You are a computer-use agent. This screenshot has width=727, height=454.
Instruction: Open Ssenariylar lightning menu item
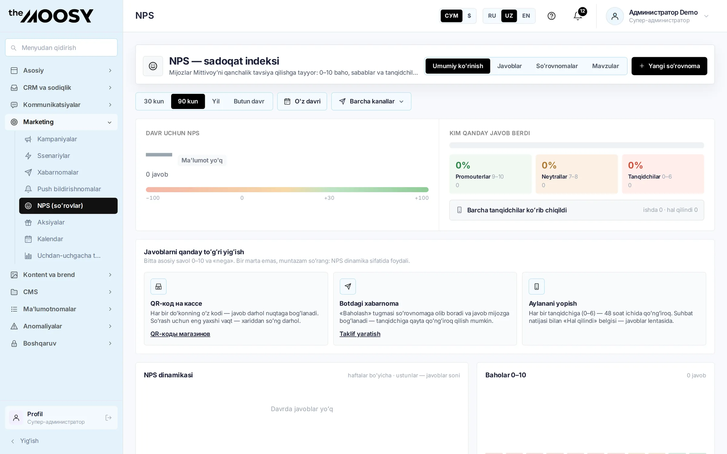click(68, 156)
